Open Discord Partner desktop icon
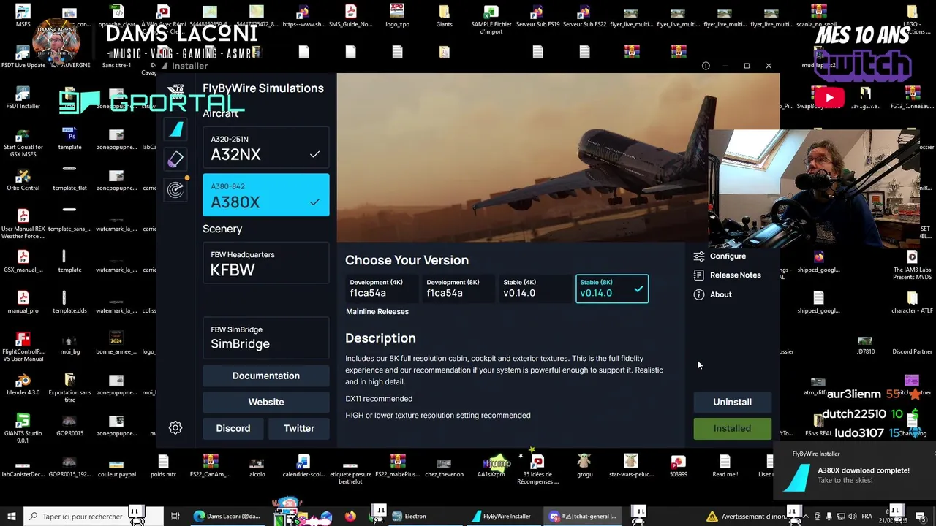Screen dimensions: 936x526 (x=912, y=344)
